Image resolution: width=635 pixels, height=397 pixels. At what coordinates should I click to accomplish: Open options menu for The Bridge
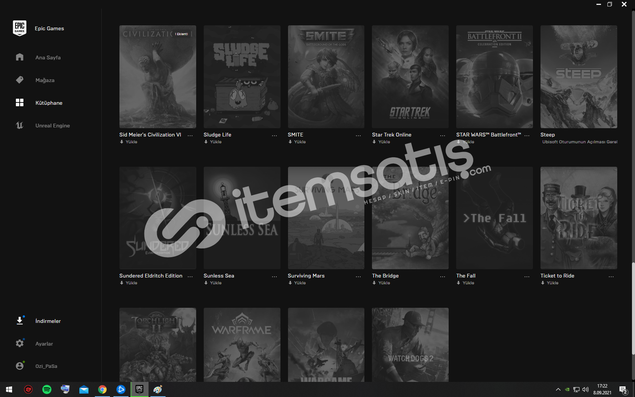click(443, 276)
